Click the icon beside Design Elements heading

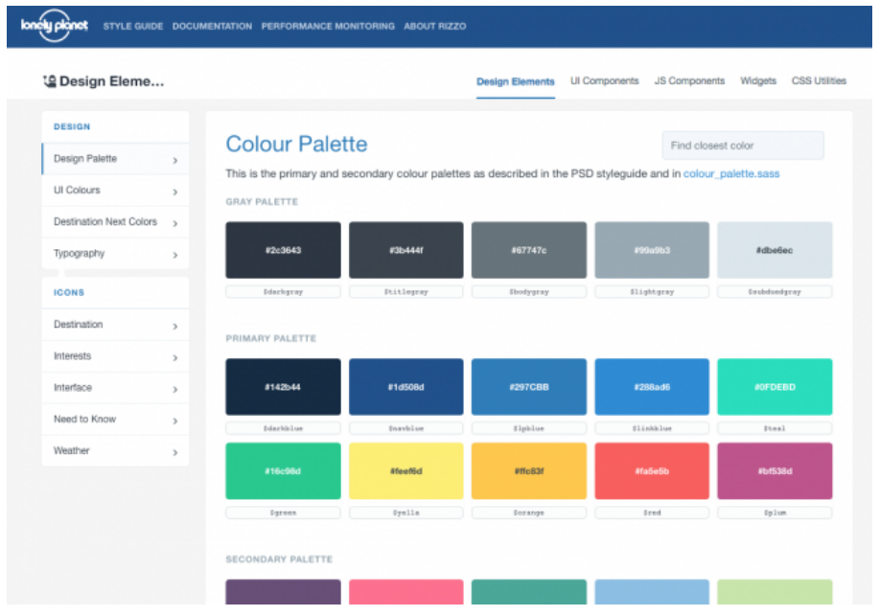click(49, 81)
